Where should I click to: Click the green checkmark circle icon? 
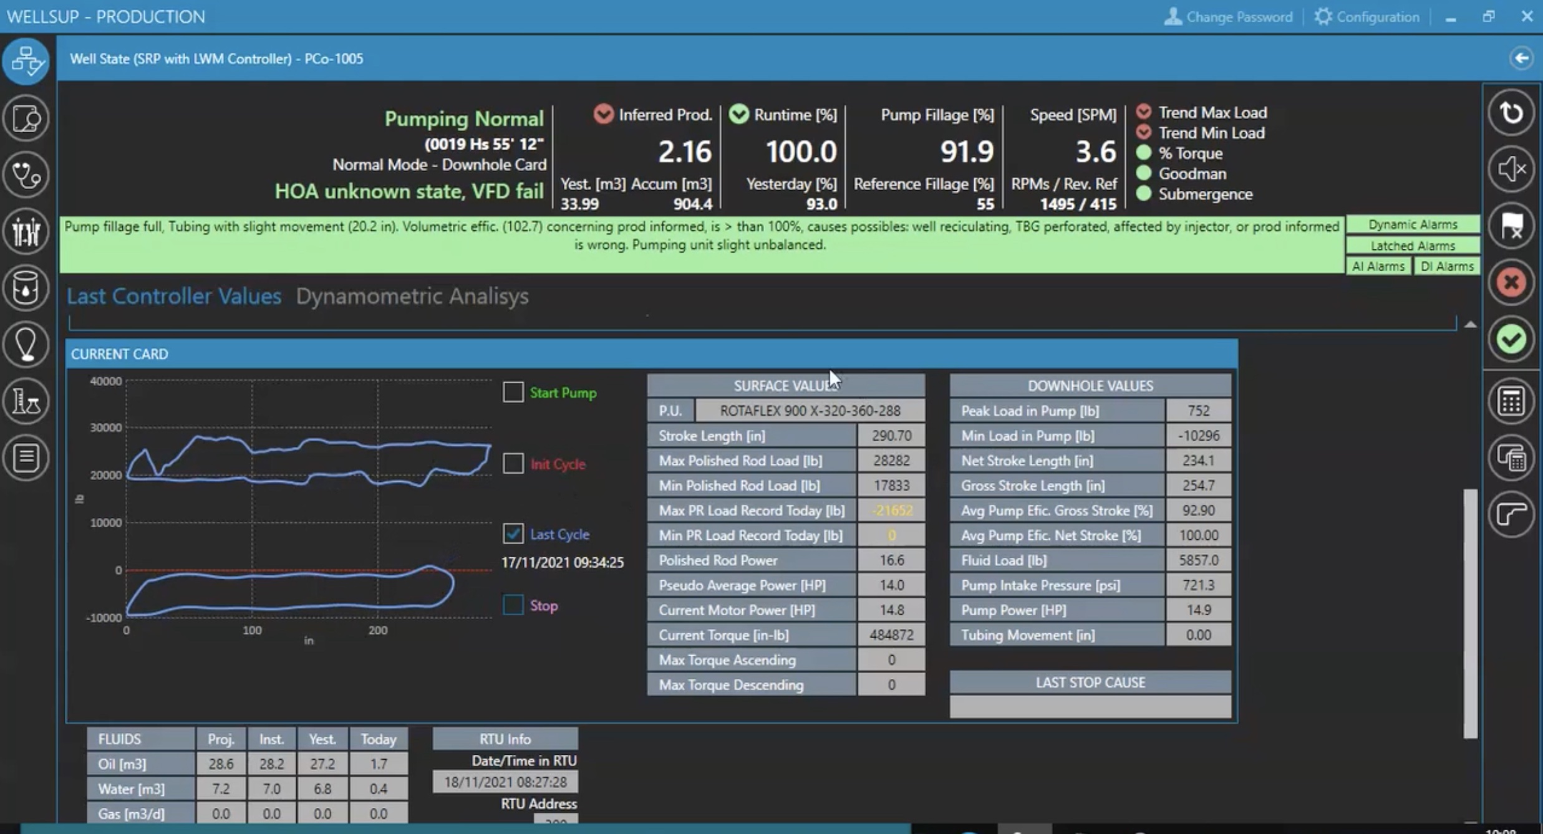(x=1511, y=339)
